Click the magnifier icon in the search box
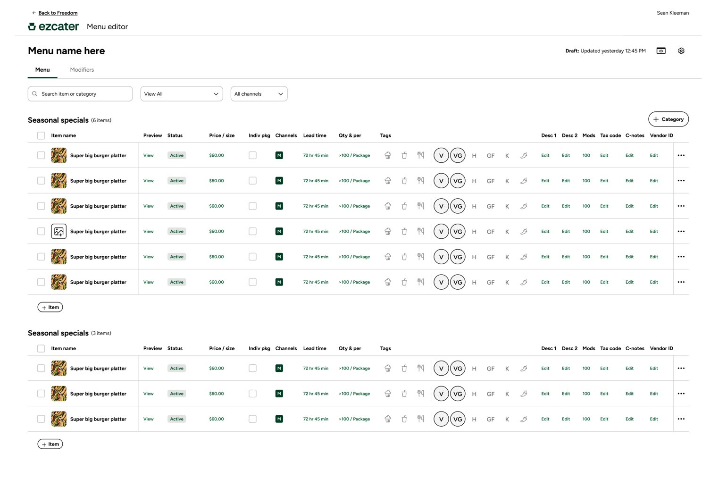Viewport: 702px width, 479px height. coord(35,94)
